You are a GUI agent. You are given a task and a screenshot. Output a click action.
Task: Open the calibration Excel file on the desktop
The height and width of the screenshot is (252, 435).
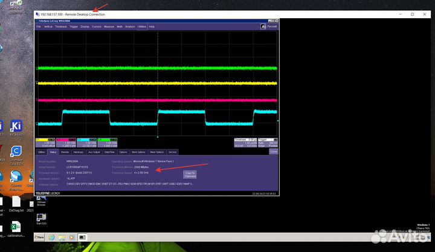(x=16, y=229)
